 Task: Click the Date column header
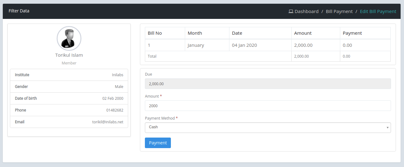[x=260, y=33]
